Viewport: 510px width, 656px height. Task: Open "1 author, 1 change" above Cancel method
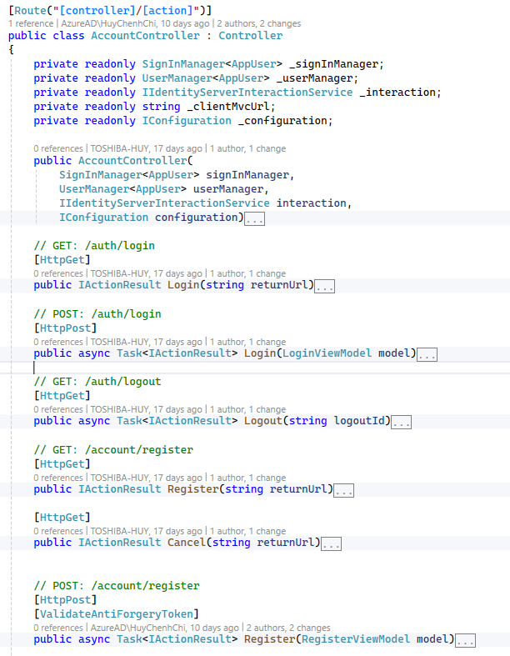click(247, 531)
